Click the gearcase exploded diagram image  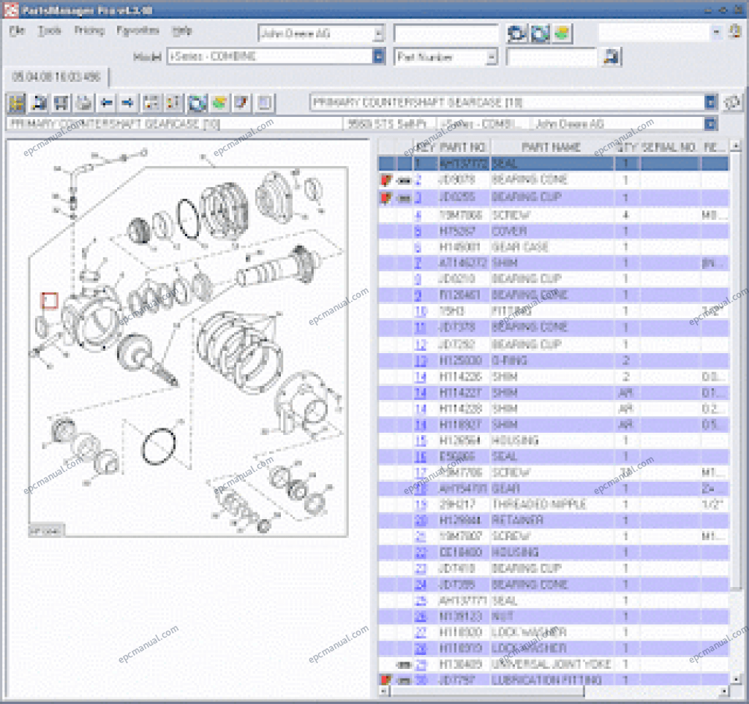coord(188,344)
